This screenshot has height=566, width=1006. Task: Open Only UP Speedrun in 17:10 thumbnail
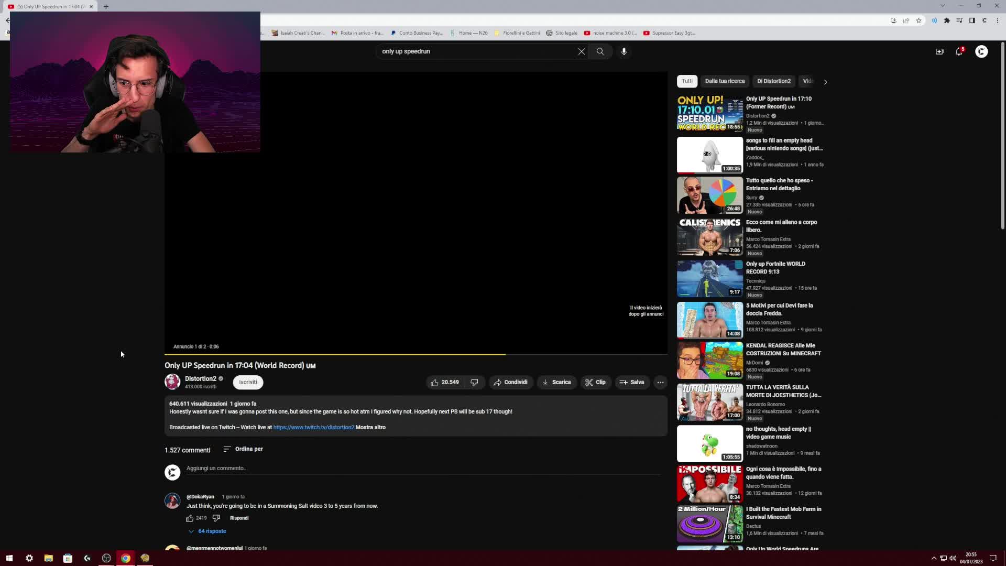click(x=710, y=113)
